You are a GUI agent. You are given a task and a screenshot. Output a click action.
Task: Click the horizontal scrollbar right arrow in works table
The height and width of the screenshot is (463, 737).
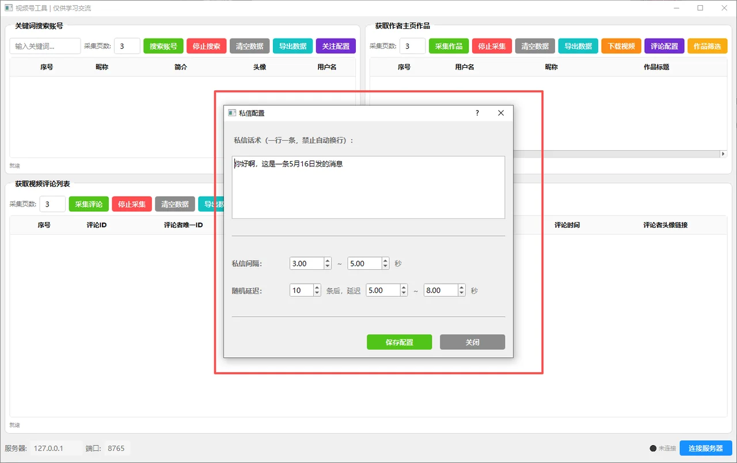pos(724,154)
